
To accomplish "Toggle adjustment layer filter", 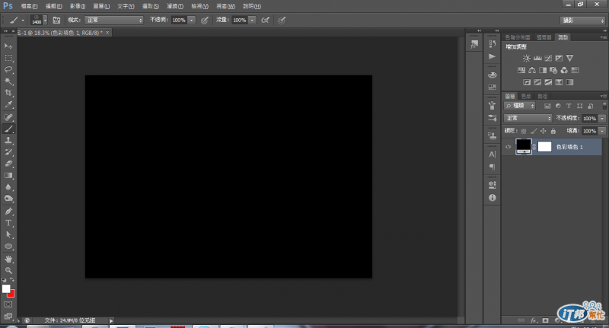I will [x=558, y=106].
